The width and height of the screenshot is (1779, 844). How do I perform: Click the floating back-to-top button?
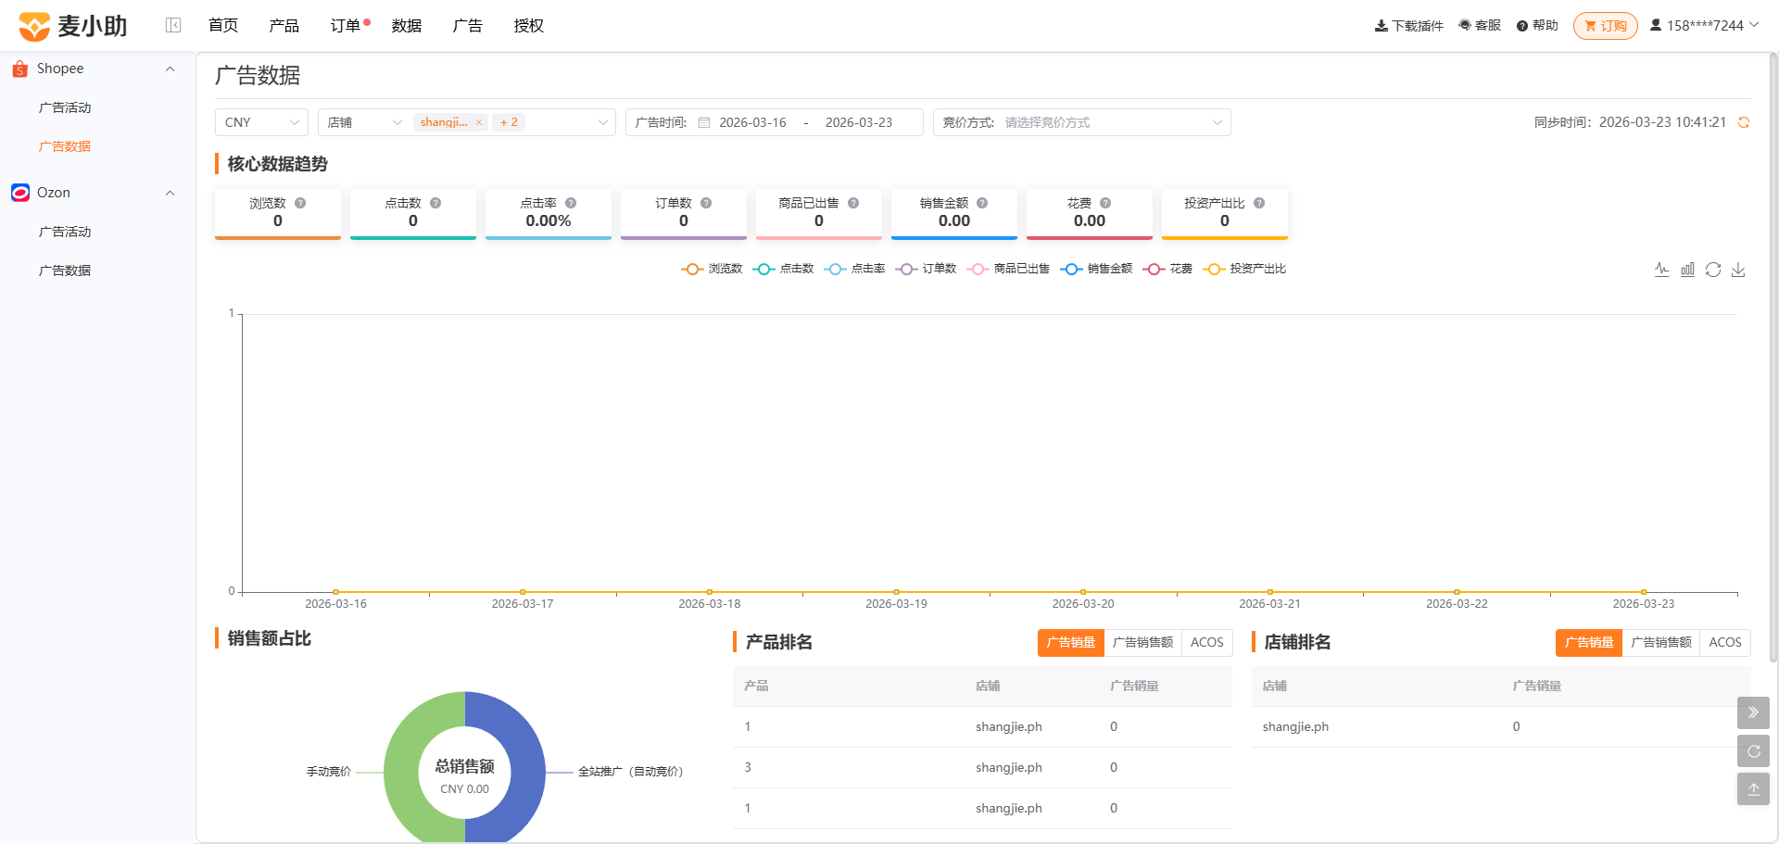tap(1753, 789)
